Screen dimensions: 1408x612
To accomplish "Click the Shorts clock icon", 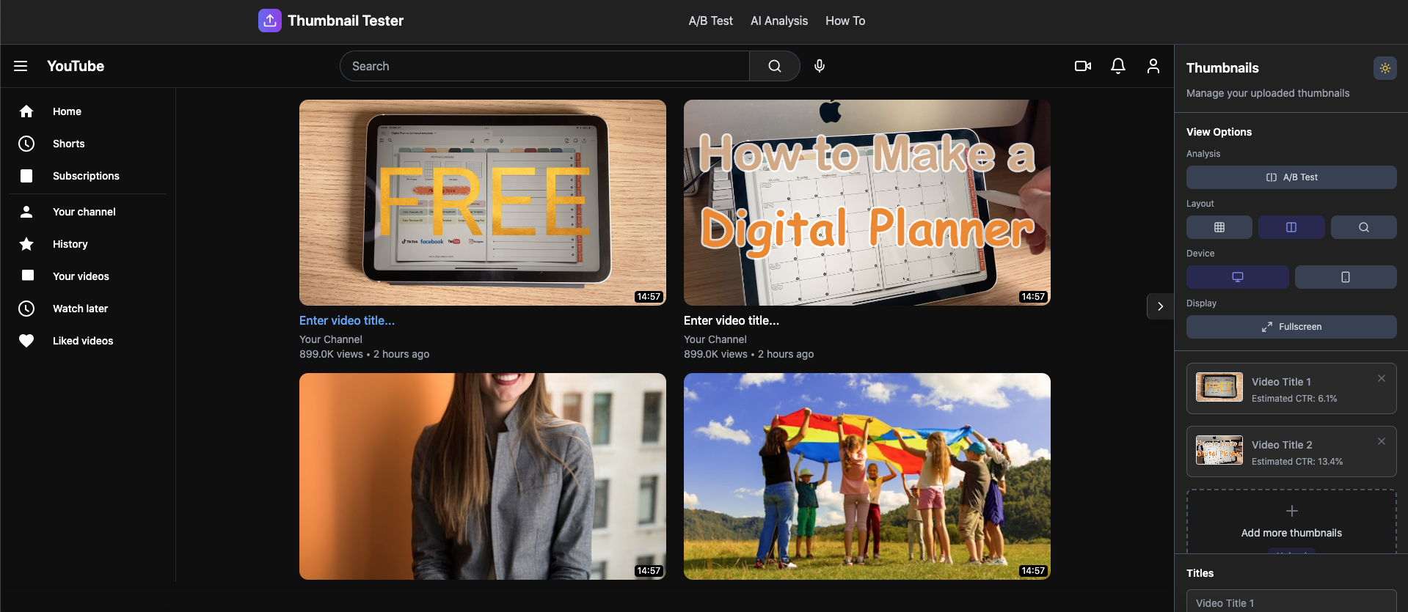I will (x=26, y=144).
